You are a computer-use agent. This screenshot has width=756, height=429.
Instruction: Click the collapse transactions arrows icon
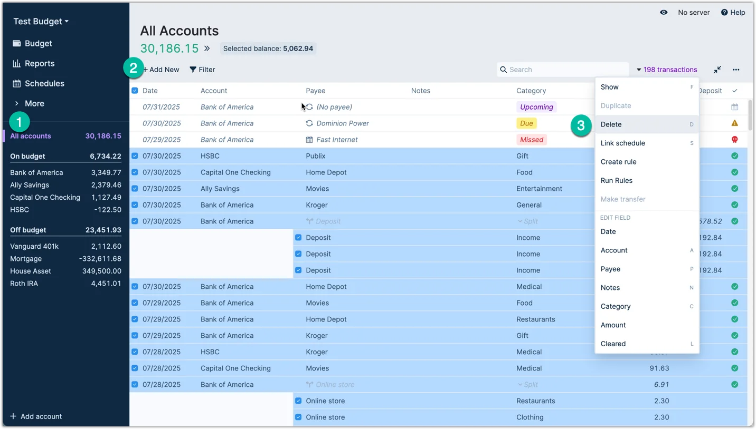717,69
